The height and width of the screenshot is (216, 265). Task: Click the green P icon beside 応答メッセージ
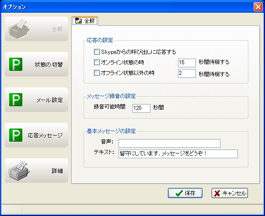(x=16, y=135)
